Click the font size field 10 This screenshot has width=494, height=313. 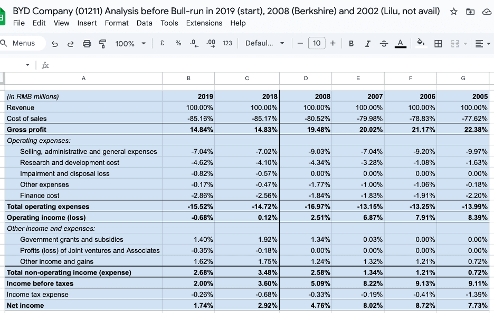pyautogui.click(x=317, y=43)
